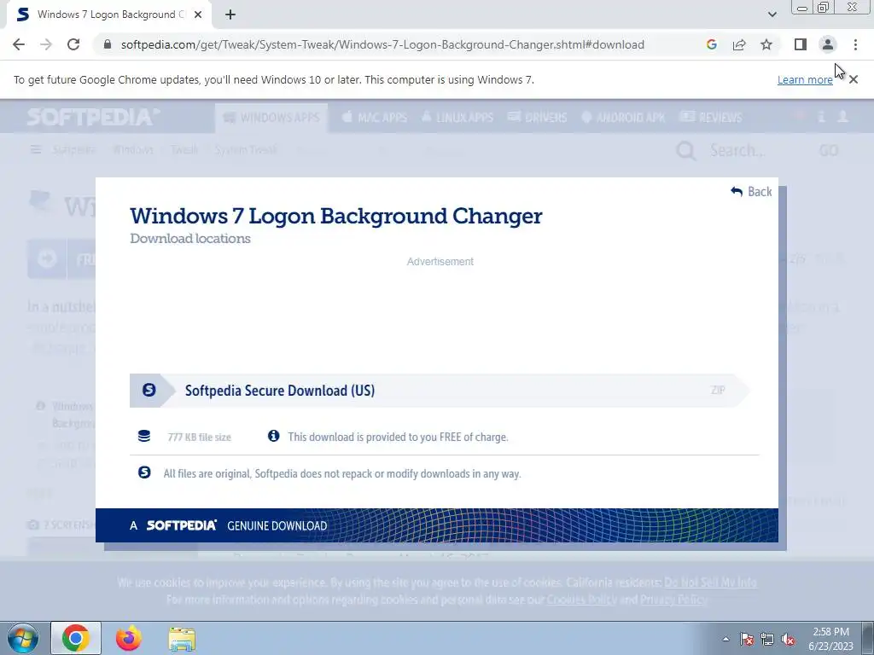Open the user account icon in header
This screenshot has width=874, height=655.
click(x=842, y=116)
